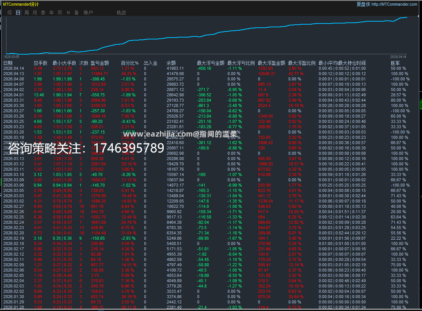The height and width of the screenshot is (311, 422).
Task: Click loss -308.45 in the 2026.04.08 row
Action: (98, 79)
